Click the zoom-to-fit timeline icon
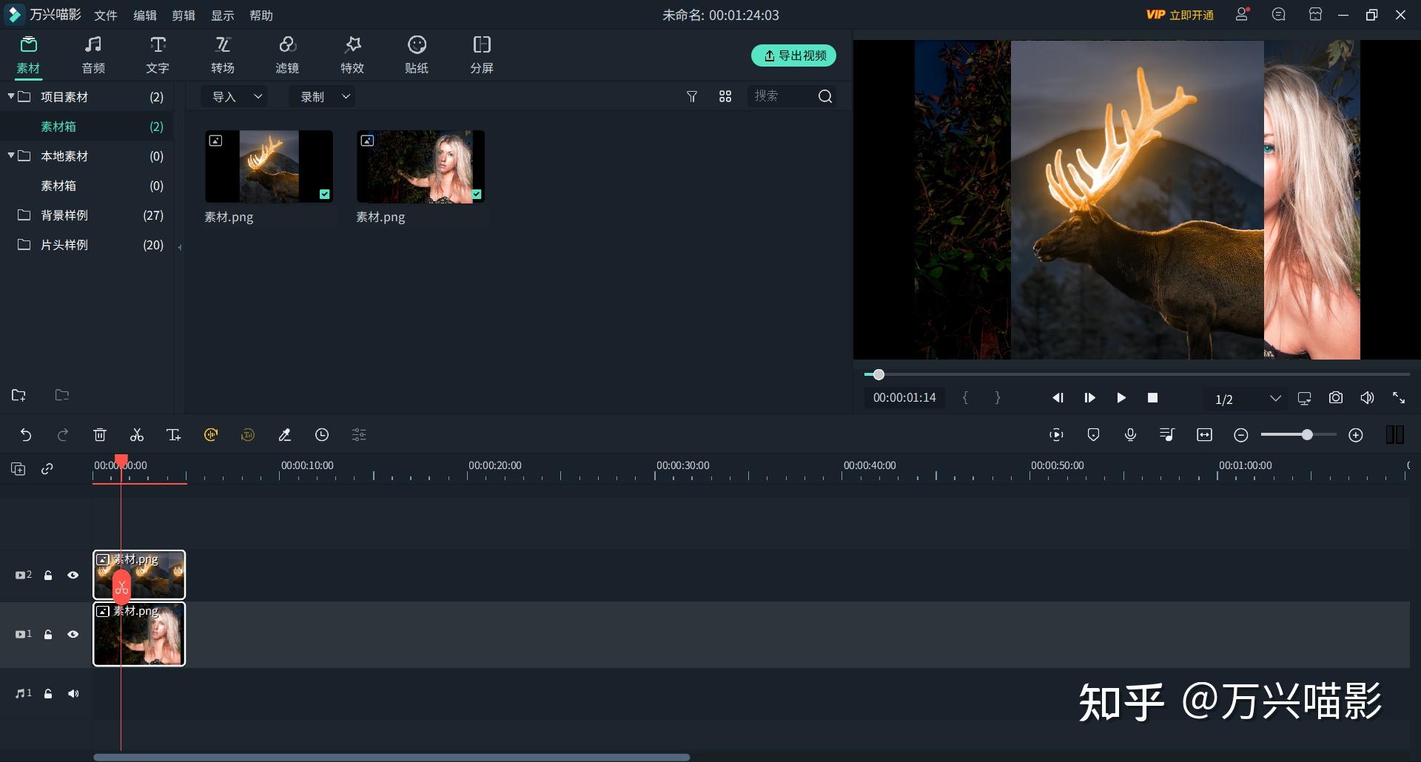The width and height of the screenshot is (1421, 762). coord(1204,435)
